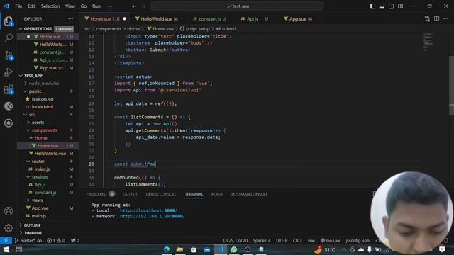Click the code minimap
The image size is (454, 255).
[428, 42]
